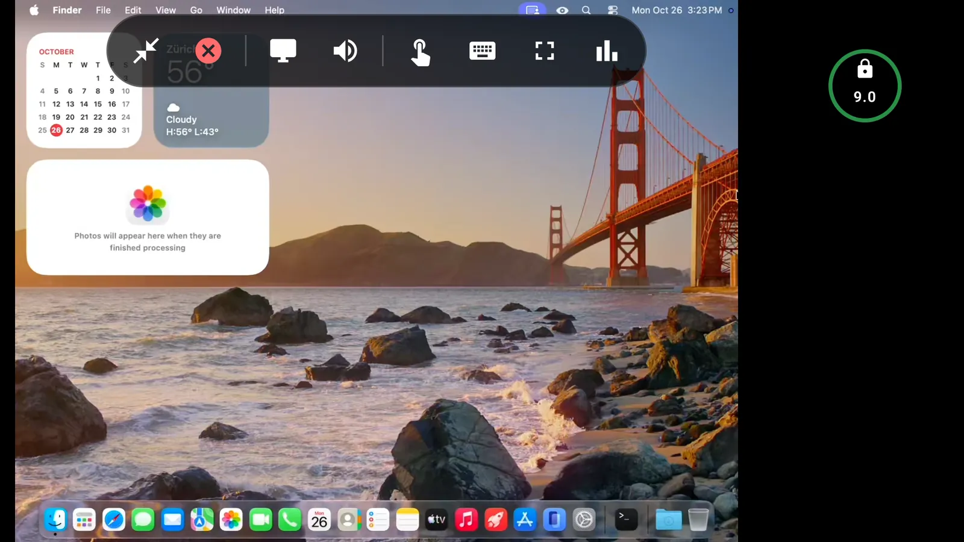Collapse the remote session toolbar with inward arrows

pyautogui.click(x=146, y=51)
